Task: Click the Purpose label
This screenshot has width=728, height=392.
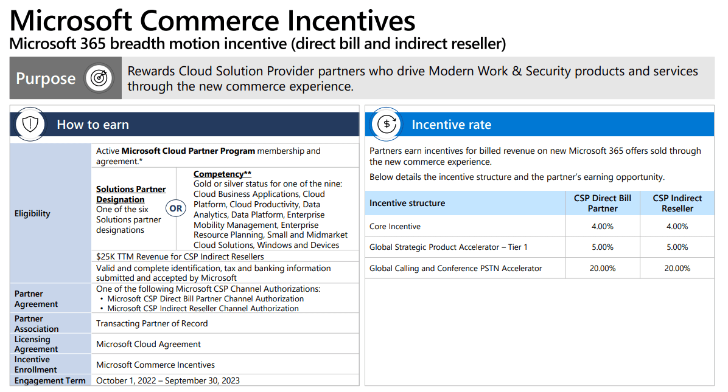Action: (x=46, y=78)
